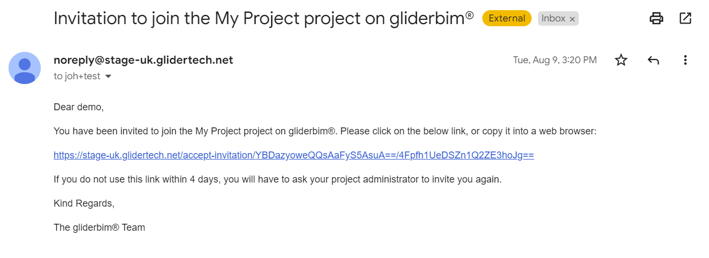Open the Inbox label tag
This screenshot has width=709, height=258.
tap(553, 18)
